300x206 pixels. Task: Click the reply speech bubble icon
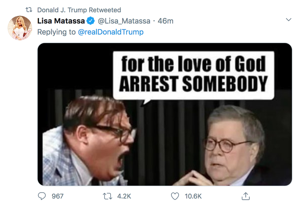pos(42,196)
